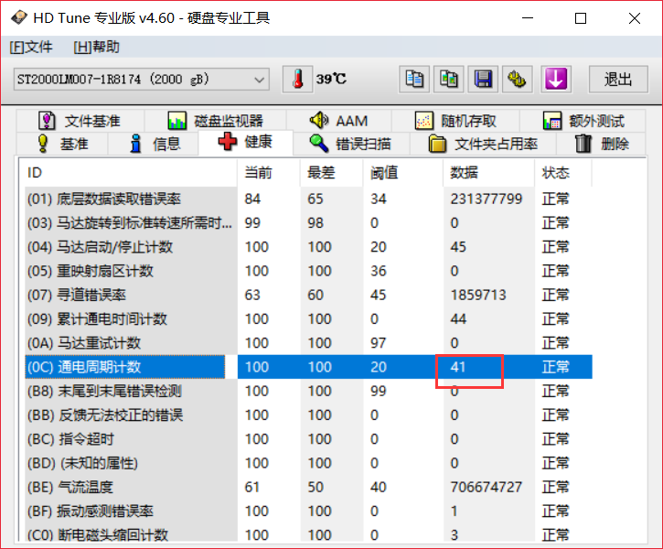Image resolution: width=663 pixels, height=549 pixels.
Task: Click the 阈值 column header
Action: (403, 173)
